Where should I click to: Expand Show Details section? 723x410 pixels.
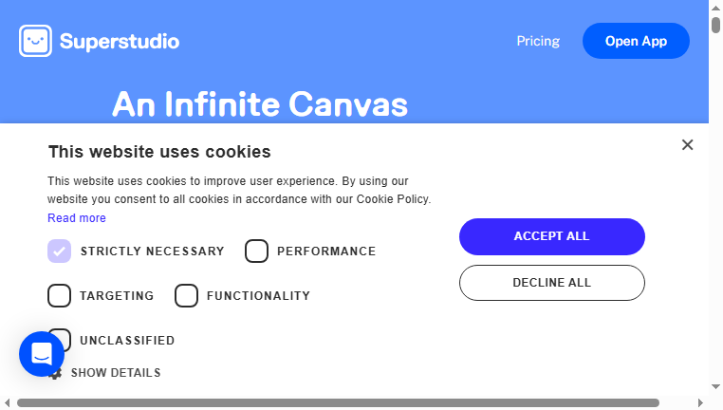tap(116, 373)
